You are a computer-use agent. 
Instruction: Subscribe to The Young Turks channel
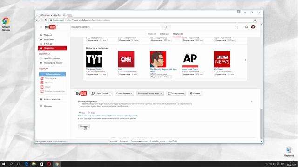coord(93,74)
